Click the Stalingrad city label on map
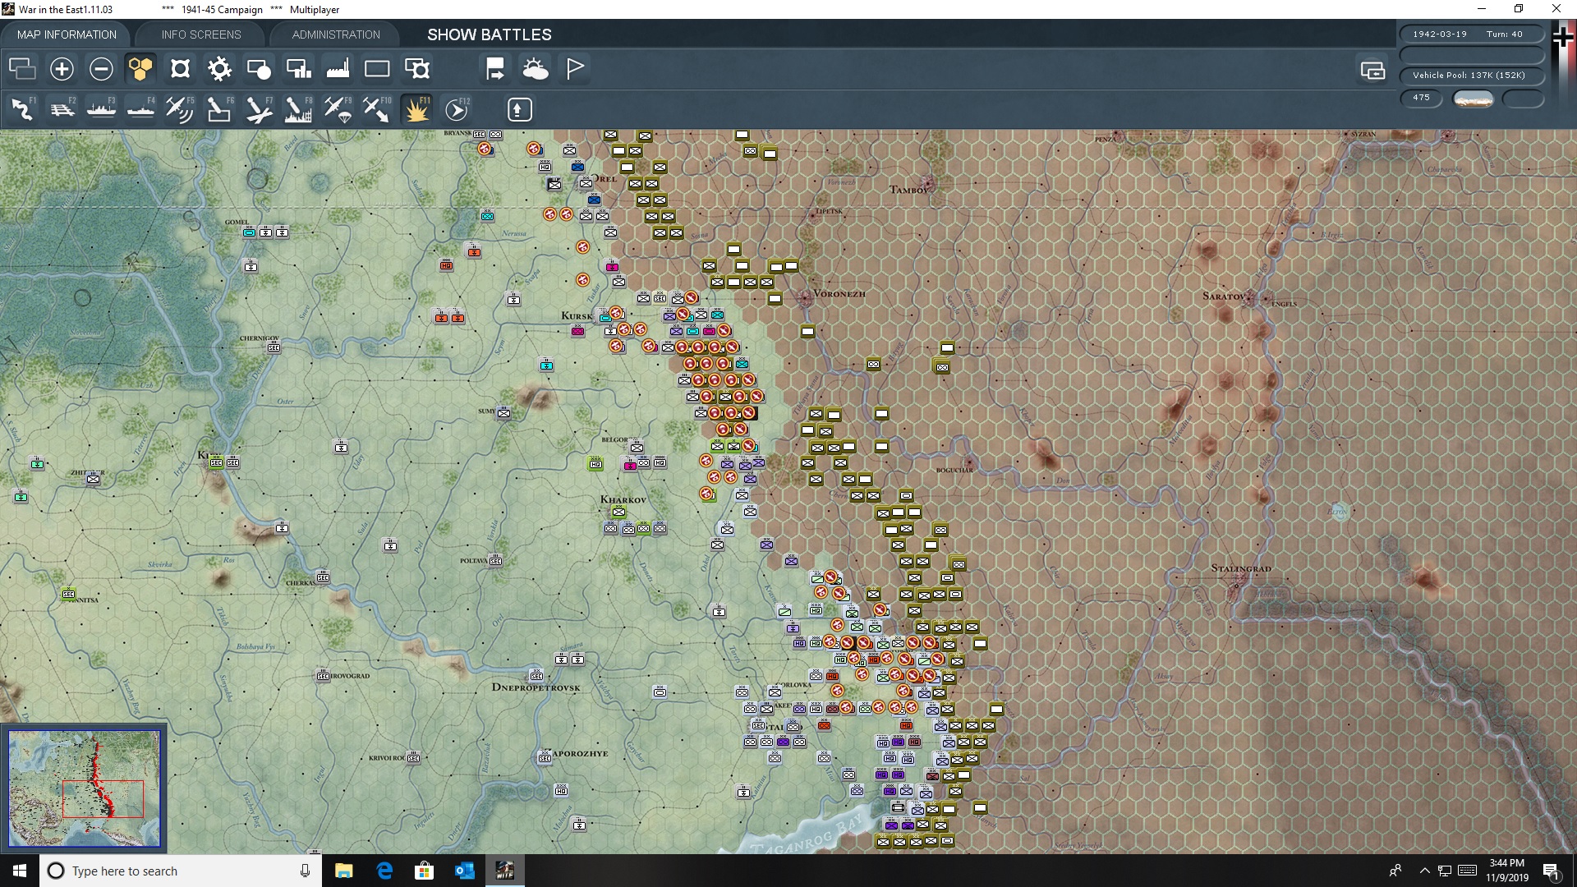Viewport: 1577px width, 887px height. 1241,568
